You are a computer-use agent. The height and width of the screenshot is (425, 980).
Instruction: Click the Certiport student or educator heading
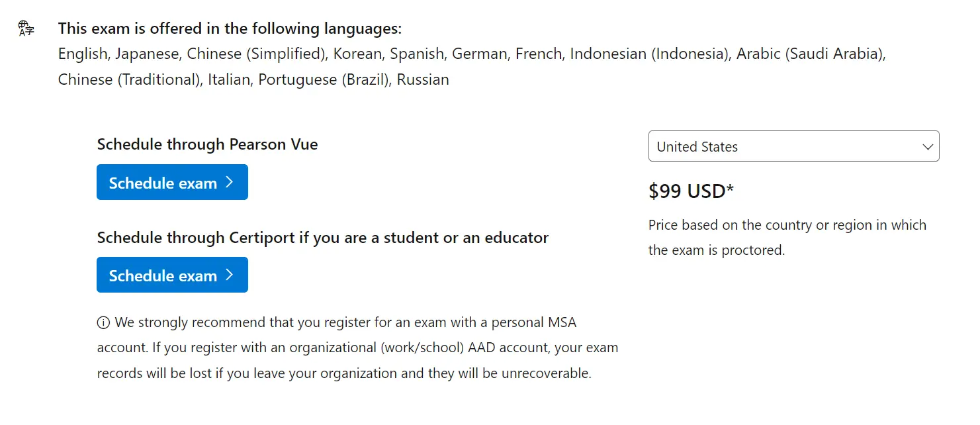(x=322, y=237)
